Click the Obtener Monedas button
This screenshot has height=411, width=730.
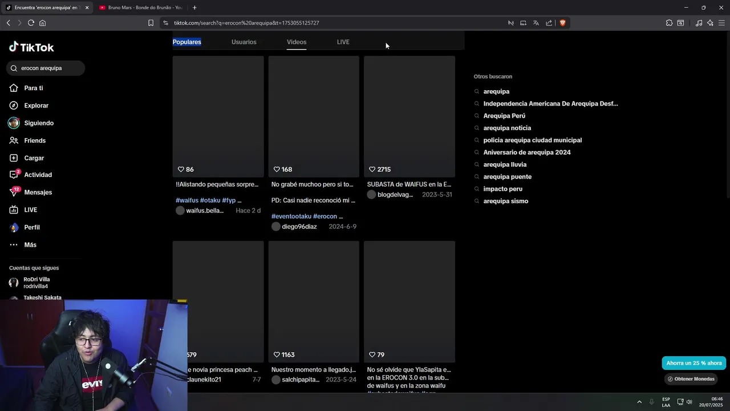[691, 379]
